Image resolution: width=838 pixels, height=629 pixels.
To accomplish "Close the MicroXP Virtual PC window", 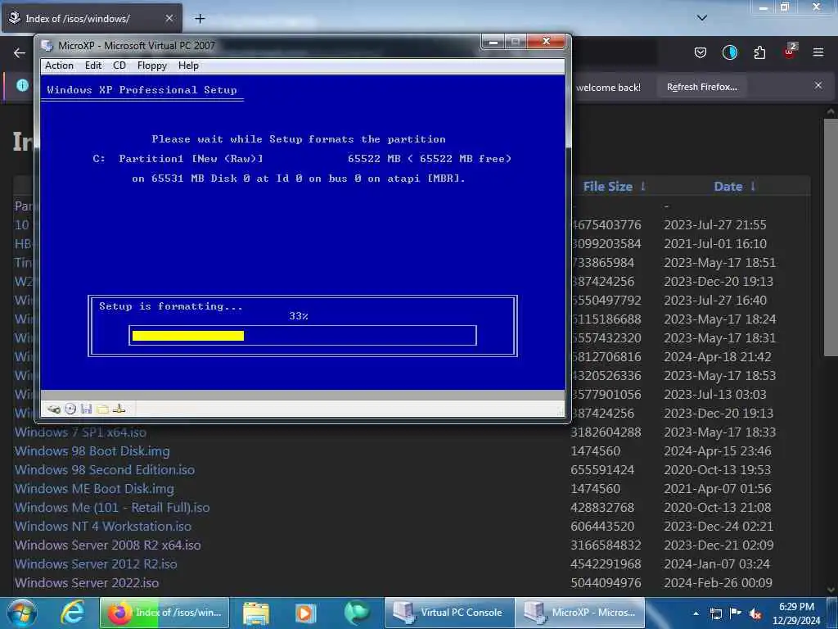I will (x=546, y=42).
